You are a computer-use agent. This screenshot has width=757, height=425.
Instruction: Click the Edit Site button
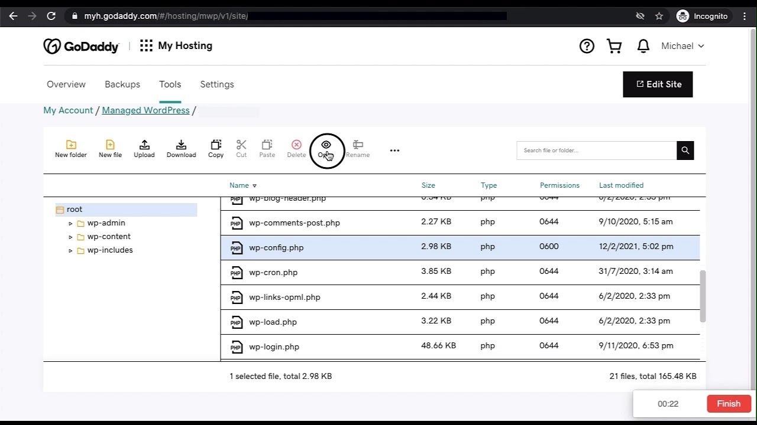658,84
